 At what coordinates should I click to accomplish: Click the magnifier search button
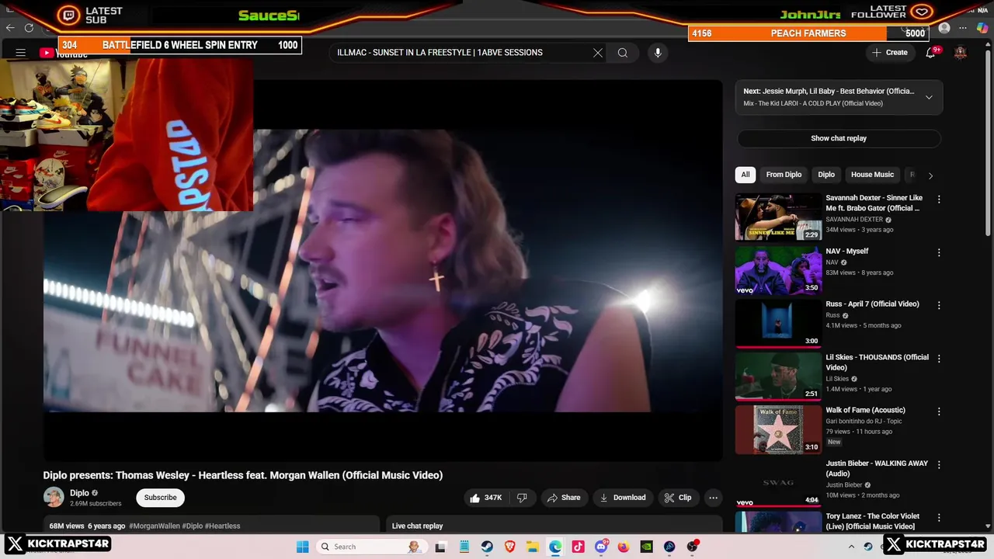pyautogui.click(x=623, y=53)
